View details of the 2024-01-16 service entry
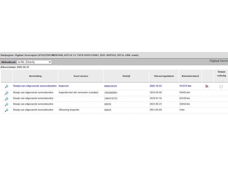 (x=6, y=99)
